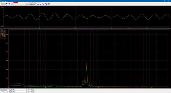Click the highlighted blue graph mode icon
This screenshot has width=171, height=93.
pos(46,4)
